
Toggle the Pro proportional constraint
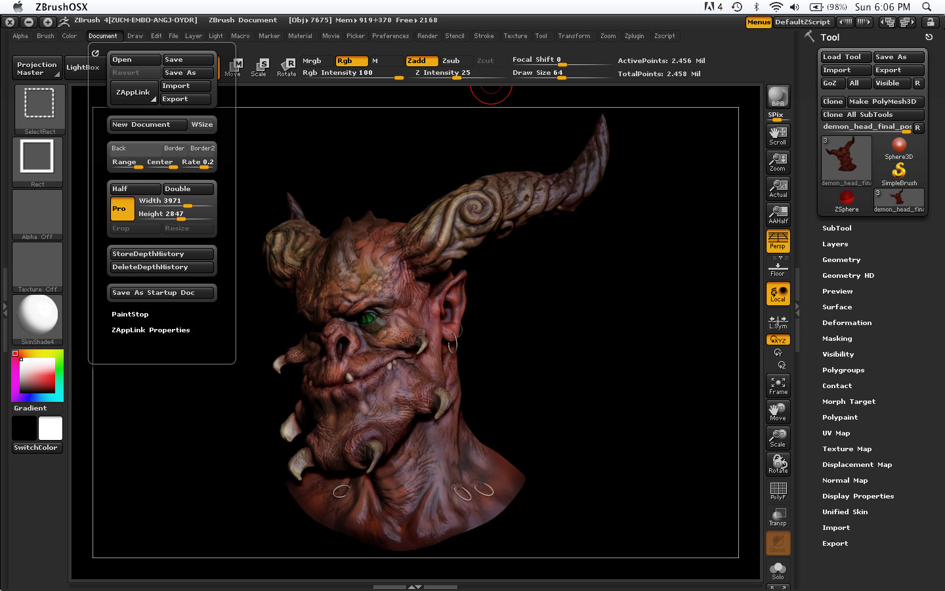point(122,209)
